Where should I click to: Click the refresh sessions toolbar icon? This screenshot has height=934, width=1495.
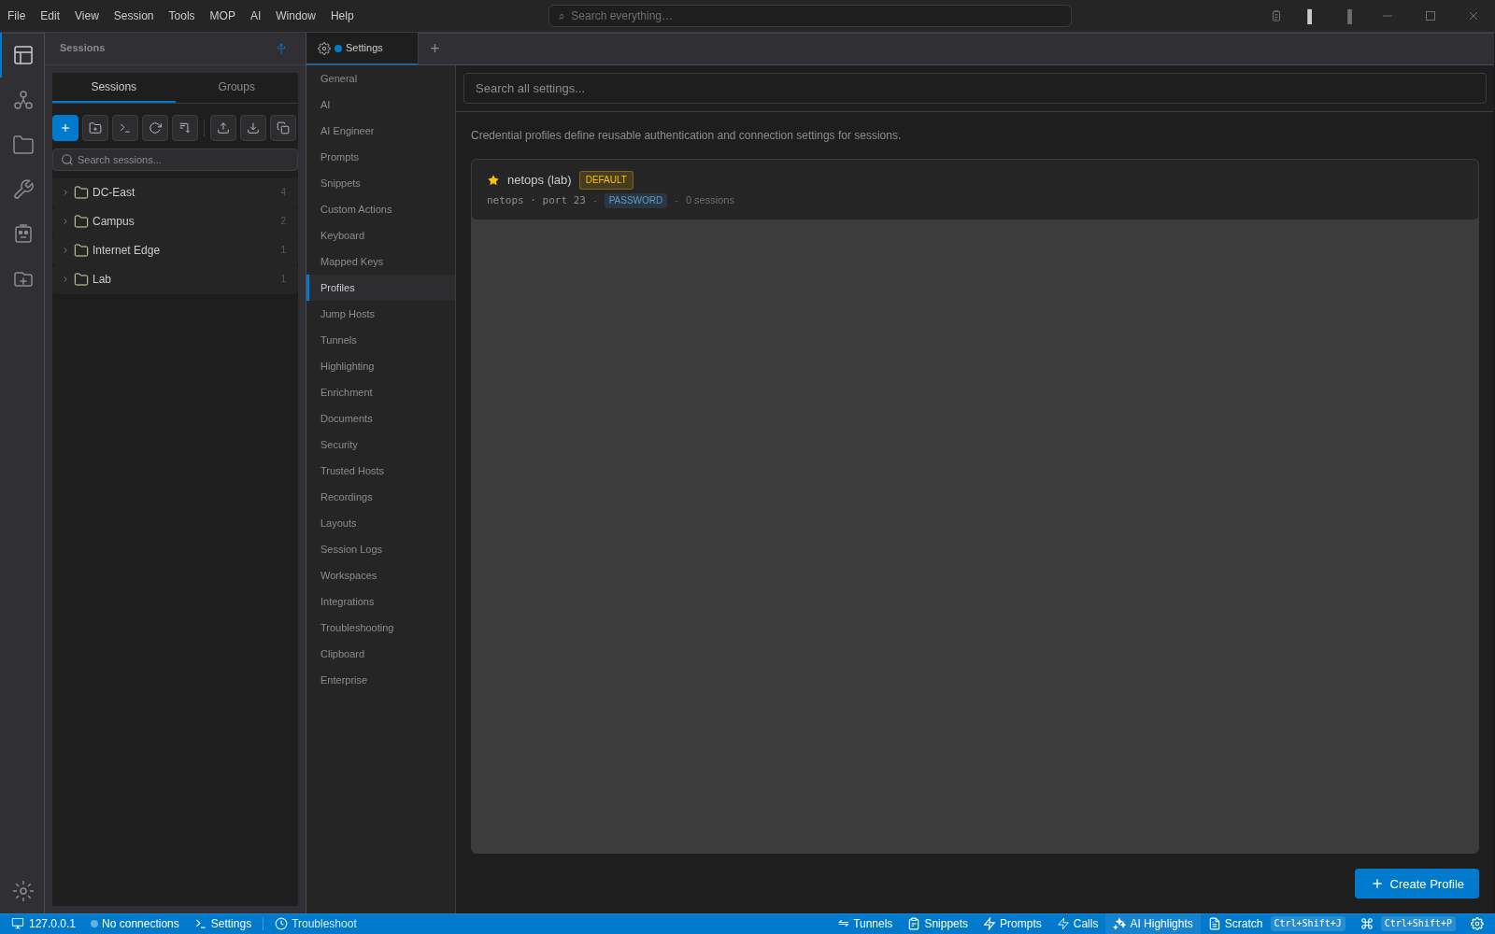click(x=155, y=128)
